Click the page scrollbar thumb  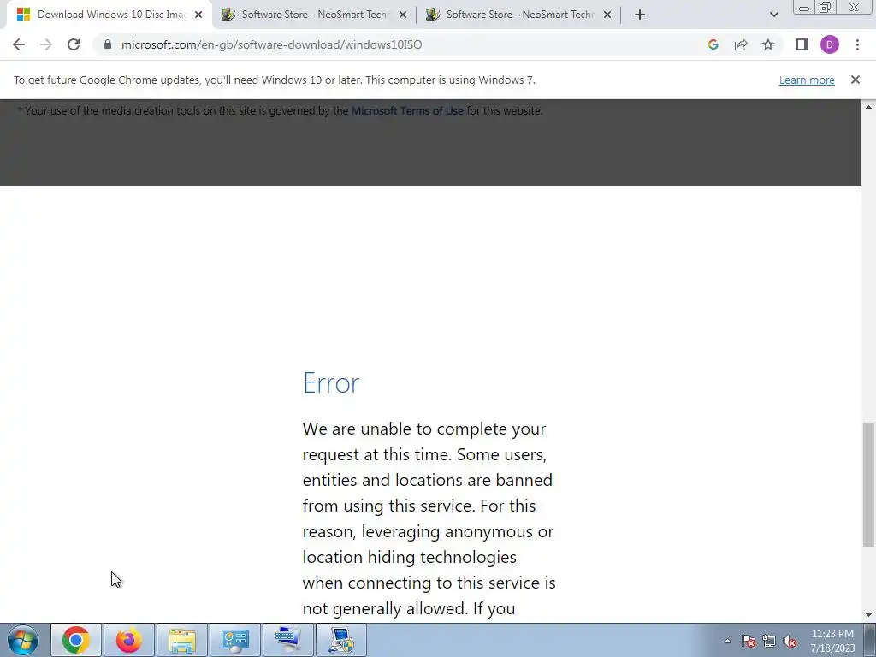(868, 485)
